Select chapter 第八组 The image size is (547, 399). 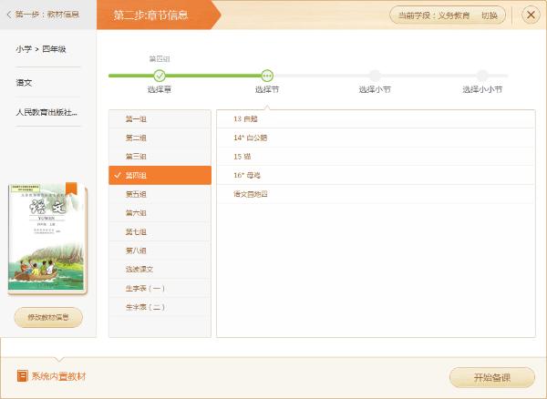(x=160, y=251)
